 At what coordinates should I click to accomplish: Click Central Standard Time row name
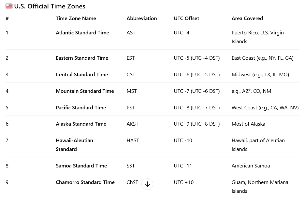pyautogui.click(x=82, y=75)
